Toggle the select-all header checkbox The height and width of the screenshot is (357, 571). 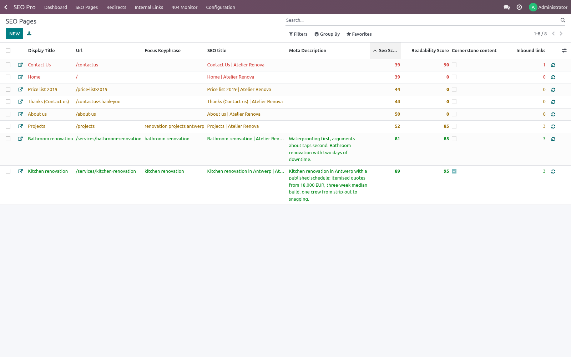coord(8,51)
